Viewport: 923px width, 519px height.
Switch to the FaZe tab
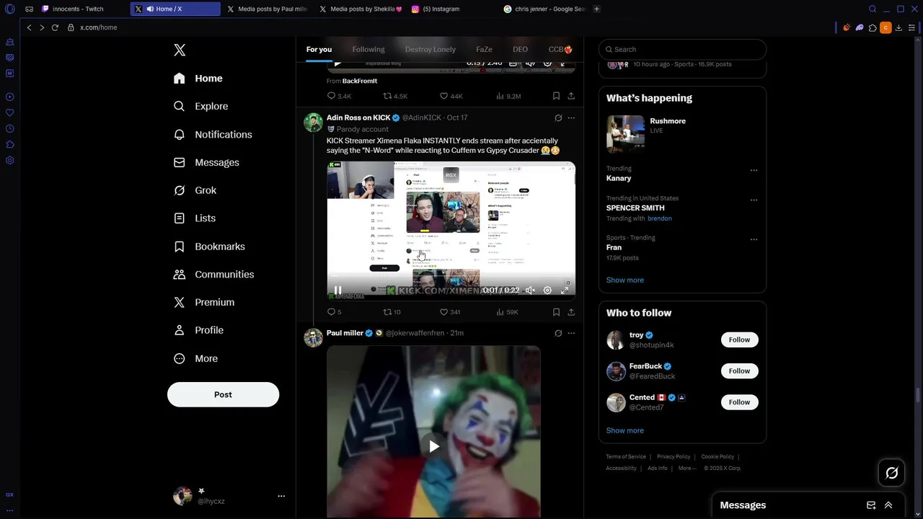click(x=484, y=49)
